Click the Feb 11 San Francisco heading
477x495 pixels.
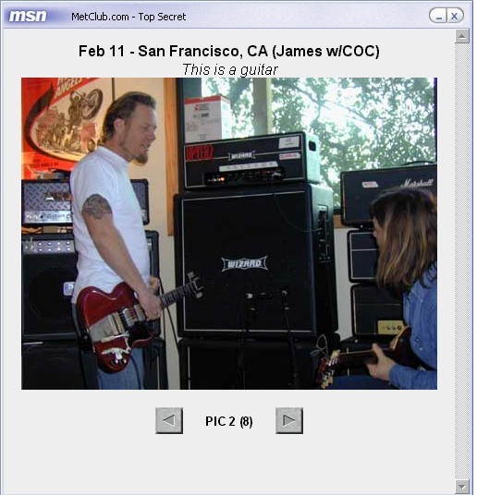point(229,51)
